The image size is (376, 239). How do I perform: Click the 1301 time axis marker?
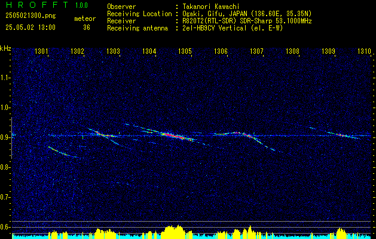(x=41, y=51)
